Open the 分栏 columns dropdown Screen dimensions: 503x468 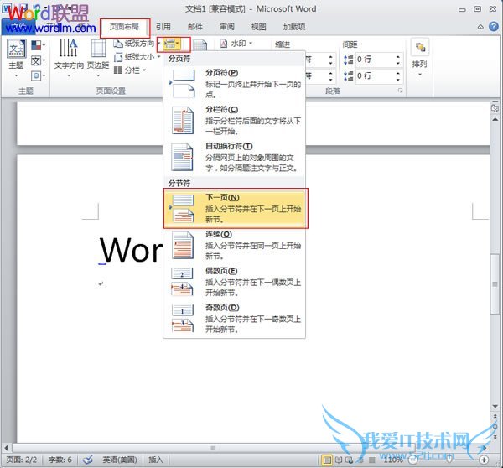coord(130,70)
